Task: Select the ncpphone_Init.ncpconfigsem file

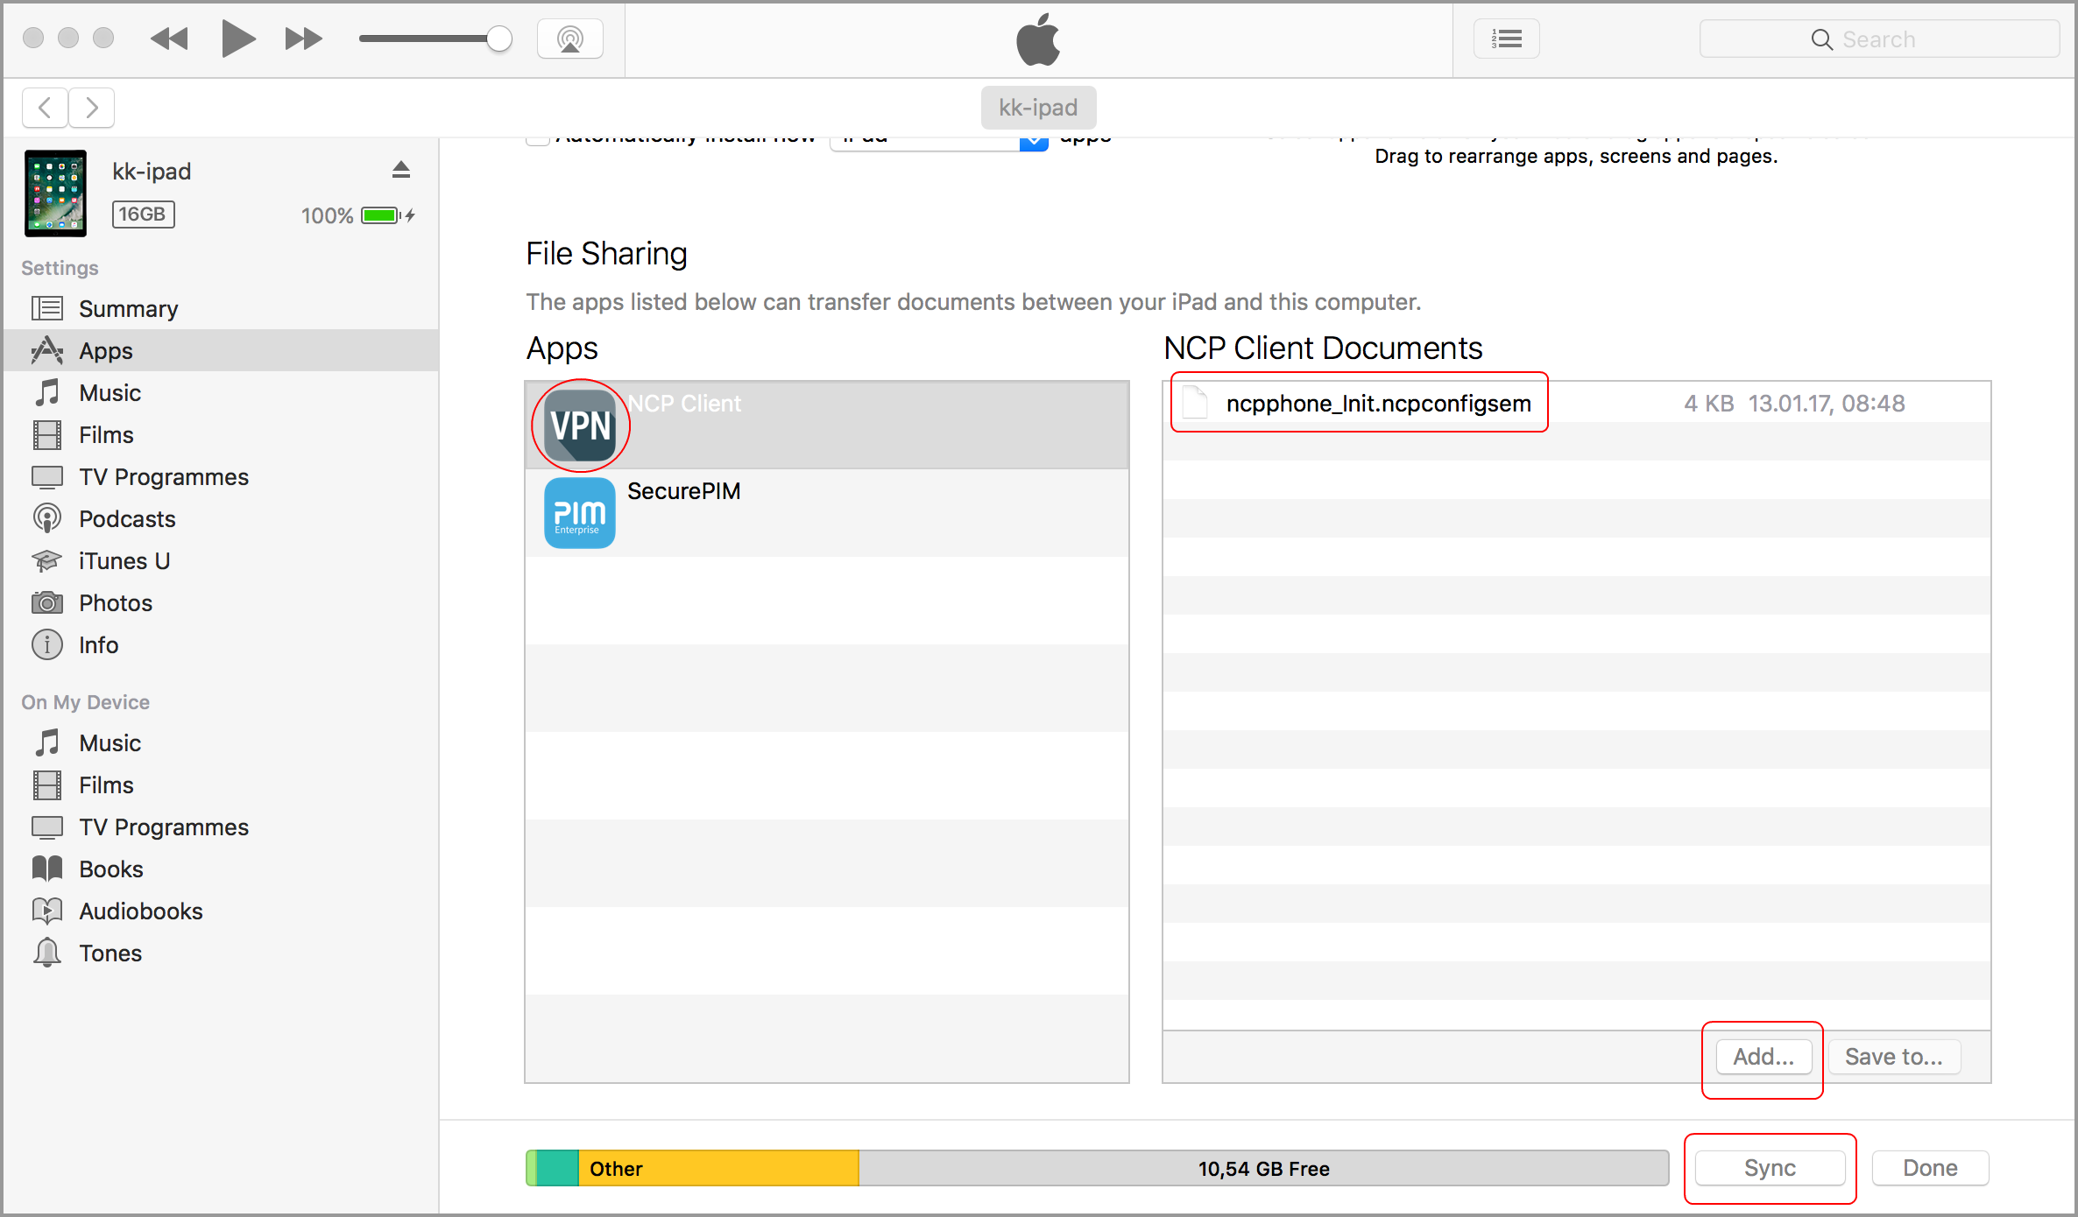Action: tap(1378, 403)
